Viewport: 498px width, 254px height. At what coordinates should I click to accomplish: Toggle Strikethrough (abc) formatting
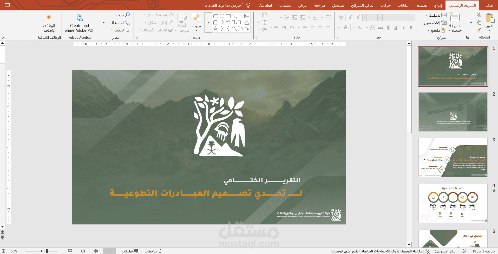pyautogui.click(x=380, y=28)
